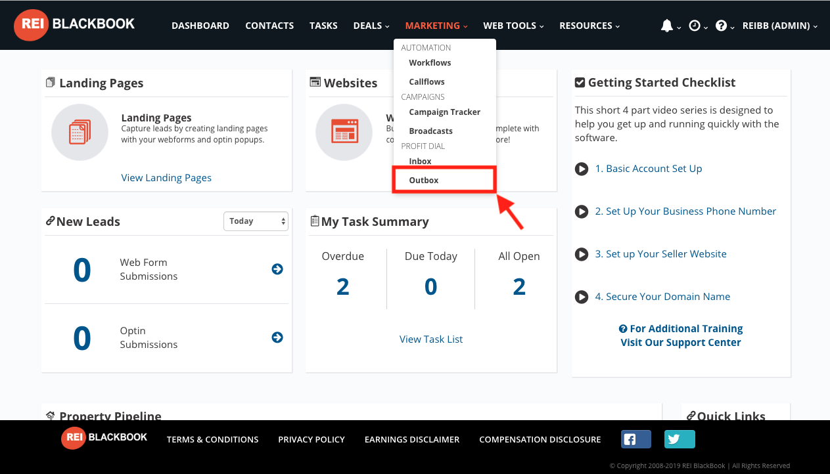Click the Landing Pages circular icon
Image resolution: width=830 pixels, height=474 pixels.
pyautogui.click(x=80, y=132)
